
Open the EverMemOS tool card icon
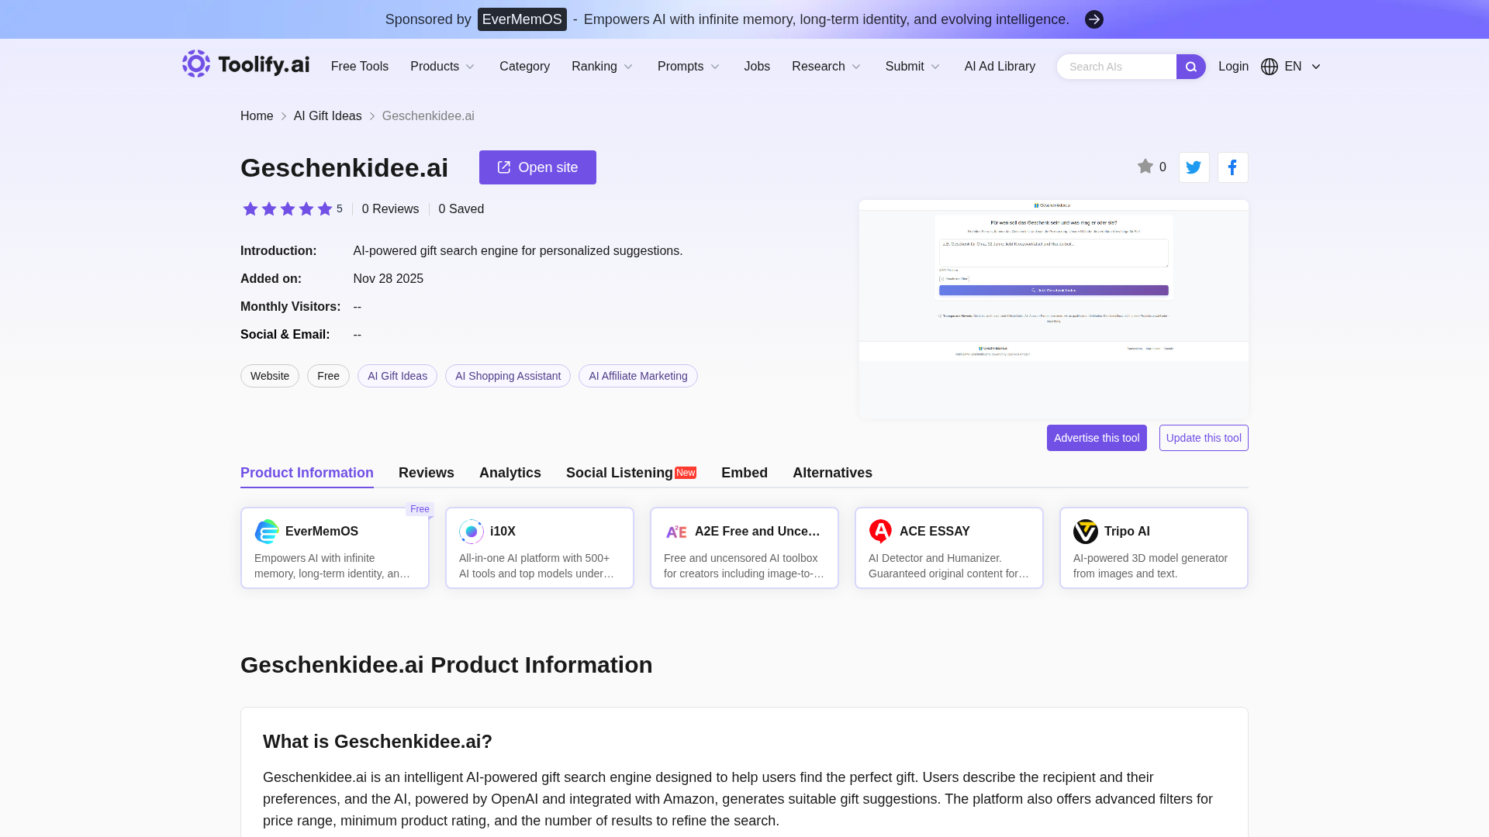267,532
